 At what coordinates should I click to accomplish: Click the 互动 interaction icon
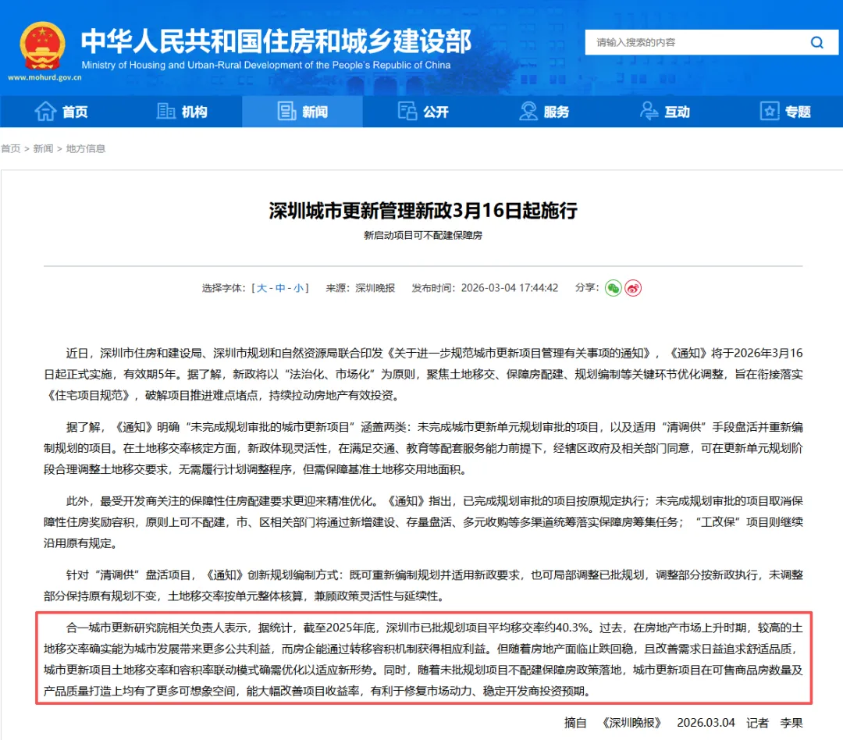(x=649, y=112)
